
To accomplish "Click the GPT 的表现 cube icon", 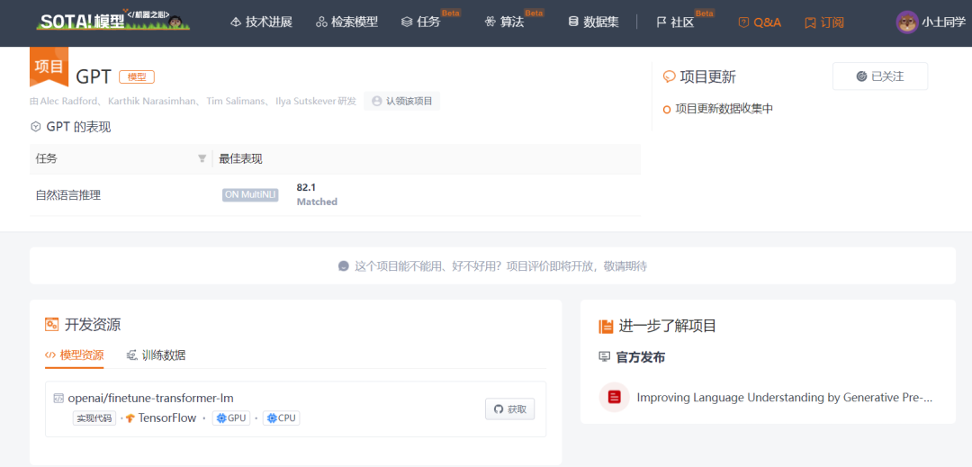I will coord(35,127).
